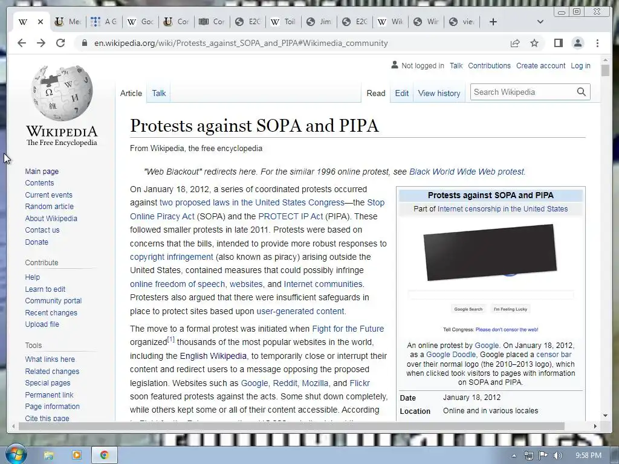Image resolution: width=619 pixels, height=464 pixels.
Task: Open media player from taskbar
Action: (x=77, y=456)
